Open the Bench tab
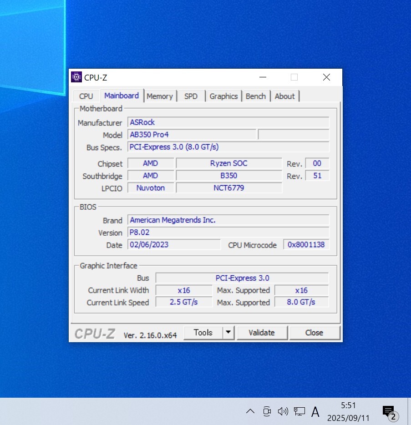Image resolution: width=411 pixels, height=425 pixels. coord(256,96)
